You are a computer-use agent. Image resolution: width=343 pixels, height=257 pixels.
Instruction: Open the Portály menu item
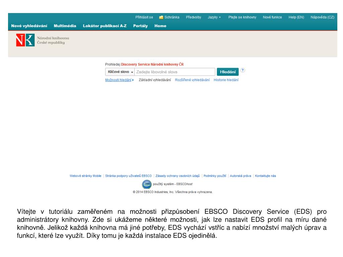[x=140, y=26]
